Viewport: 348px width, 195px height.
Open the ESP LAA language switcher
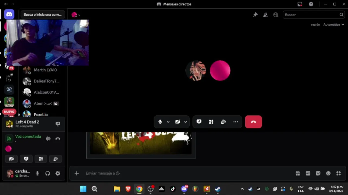[301, 189]
